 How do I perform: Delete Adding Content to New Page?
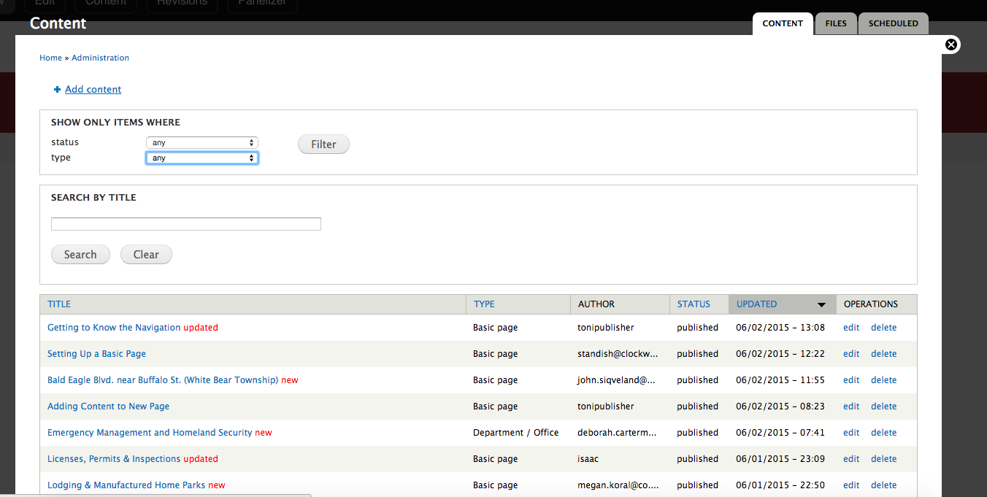point(883,407)
